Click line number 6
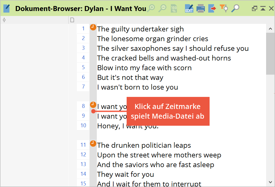This screenshot has width=275, height=187. (x=83, y=77)
